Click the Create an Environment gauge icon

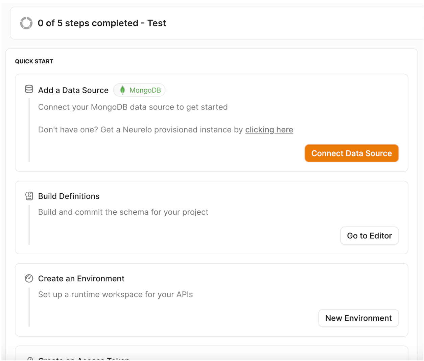29,279
